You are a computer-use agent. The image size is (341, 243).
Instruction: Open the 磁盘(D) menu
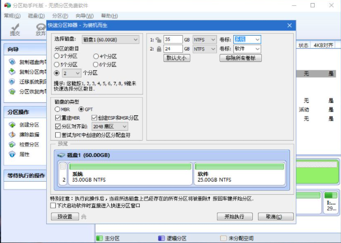(36, 16)
